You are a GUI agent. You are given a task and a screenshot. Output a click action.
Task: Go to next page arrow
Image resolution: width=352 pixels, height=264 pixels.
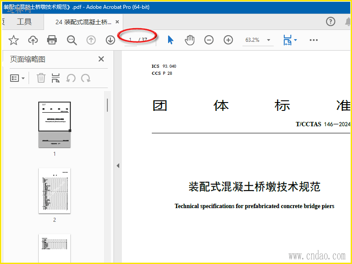tap(110, 40)
